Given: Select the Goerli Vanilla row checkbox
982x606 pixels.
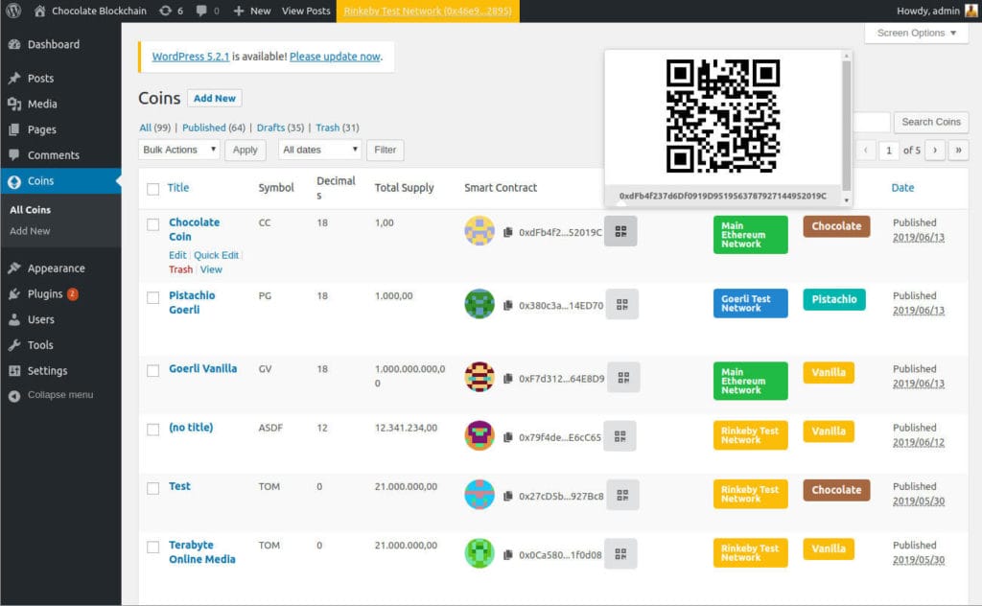Looking at the screenshot, I should coord(152,371).
